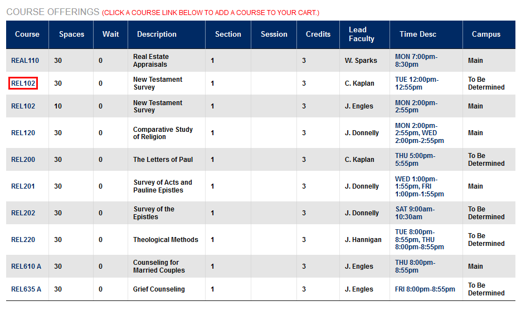Select the REL201 course link
Screen dimensions: 521x311
(x=23, y=186)
